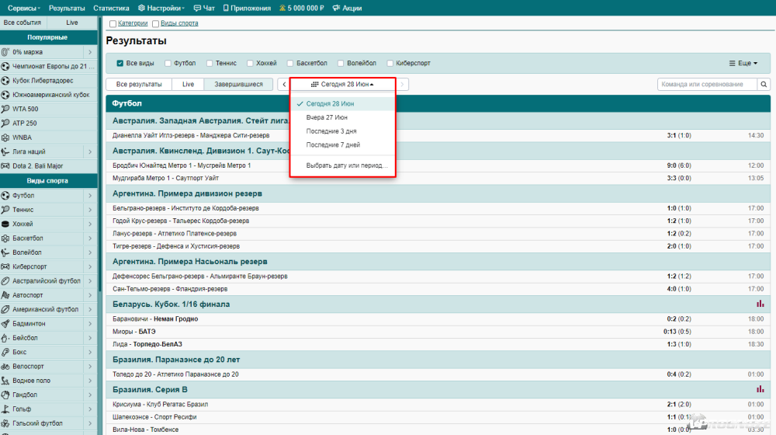
Task: Uncheck the 'Все виды' checkbox
Action: (120, 64)
